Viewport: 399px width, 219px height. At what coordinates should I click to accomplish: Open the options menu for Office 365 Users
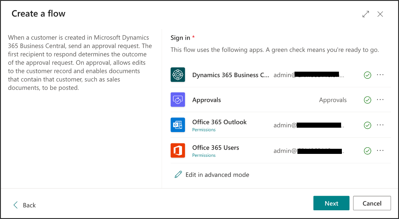click(380, 151)
